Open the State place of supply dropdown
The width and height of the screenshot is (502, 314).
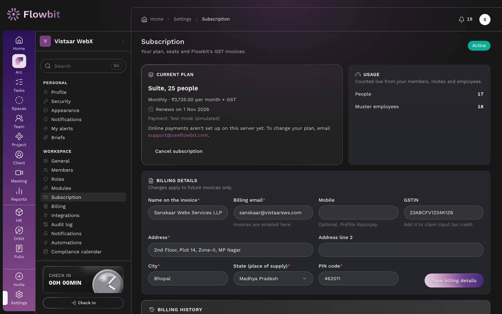[273, 278]
